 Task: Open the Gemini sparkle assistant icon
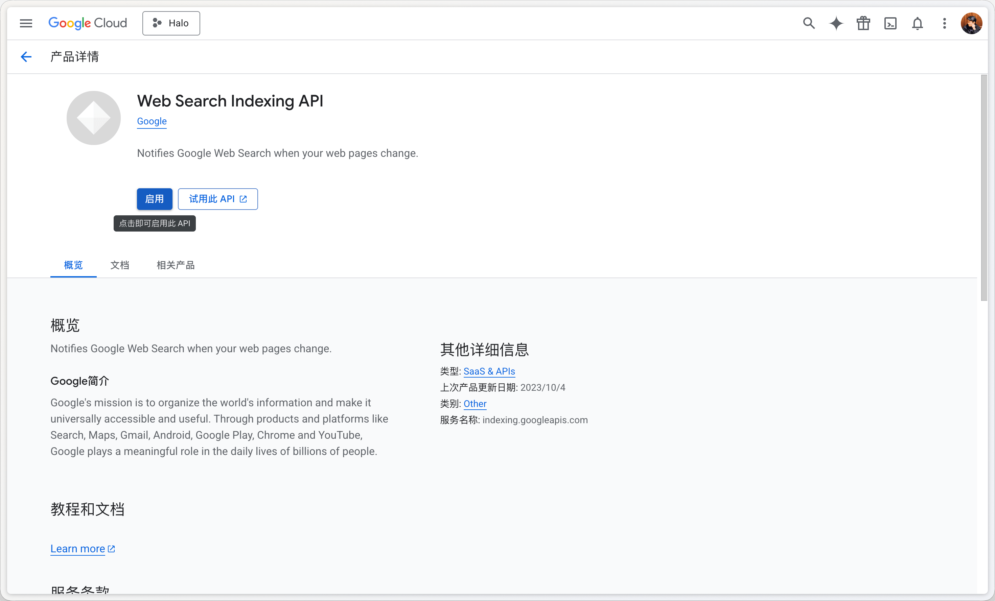pos(836,23)
